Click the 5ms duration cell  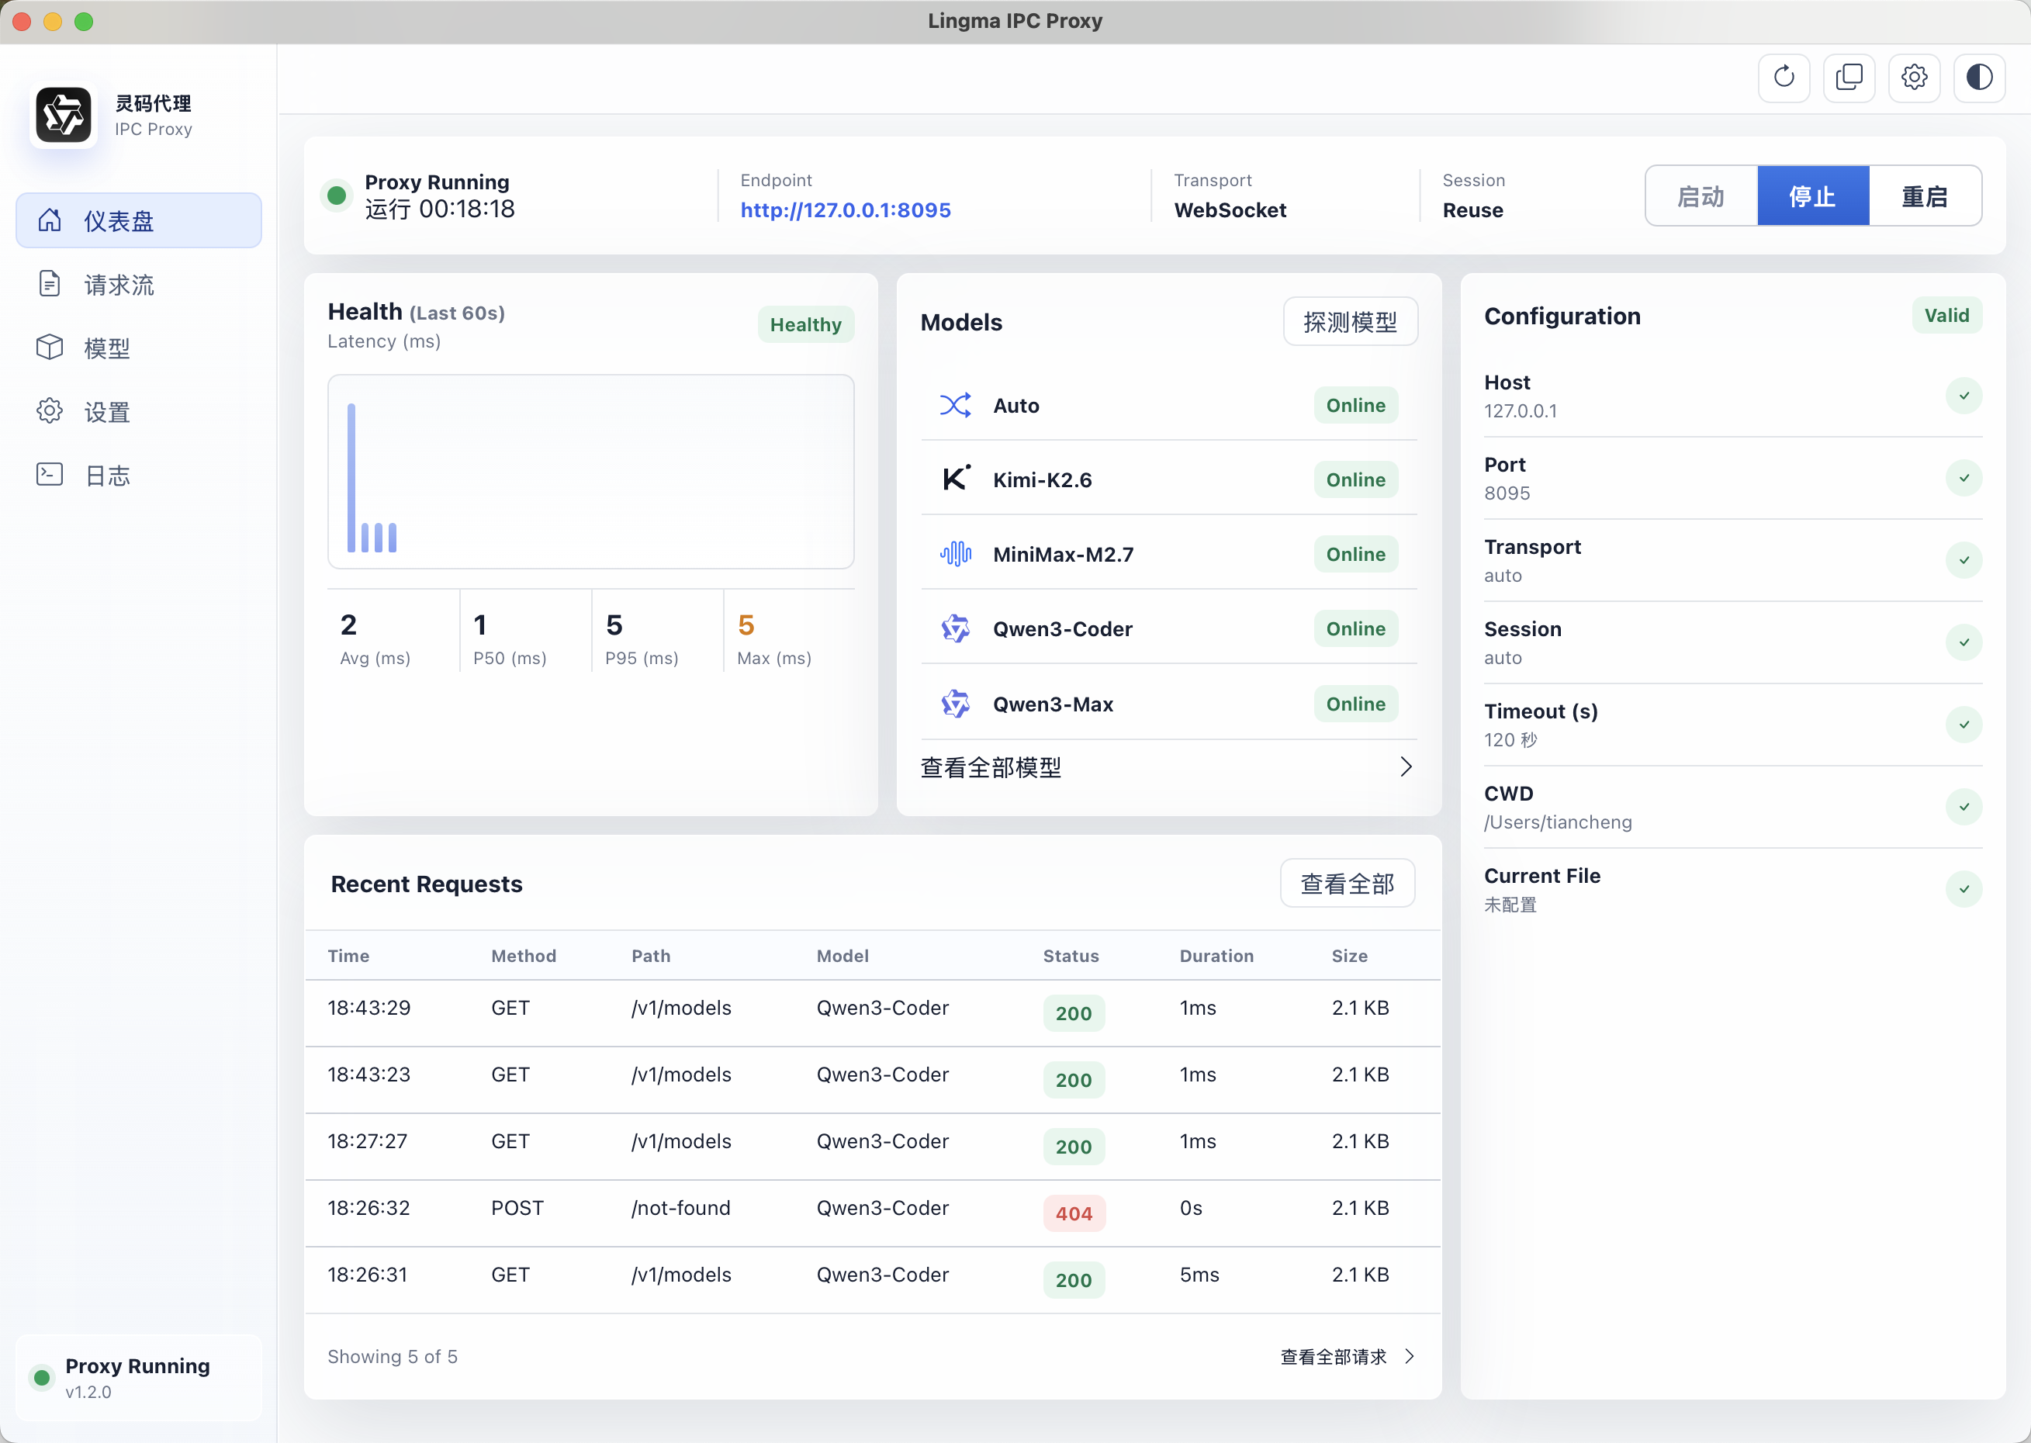pos(1199,1274)
